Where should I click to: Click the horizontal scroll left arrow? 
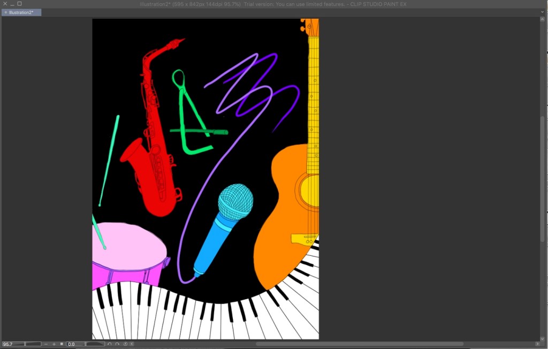pos(132,344)
